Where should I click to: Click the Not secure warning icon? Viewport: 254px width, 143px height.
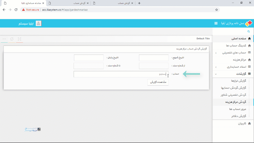(x=24, y=10)
